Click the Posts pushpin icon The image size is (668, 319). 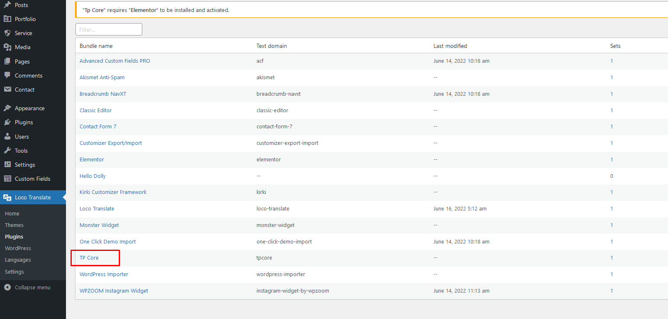7,5
